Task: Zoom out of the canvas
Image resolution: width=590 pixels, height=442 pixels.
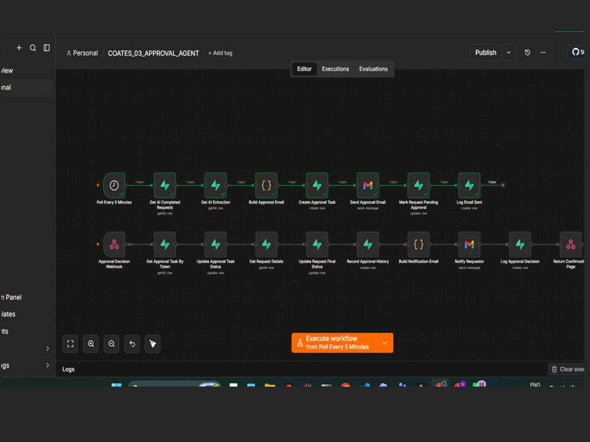Action: [x=112, y=344]
